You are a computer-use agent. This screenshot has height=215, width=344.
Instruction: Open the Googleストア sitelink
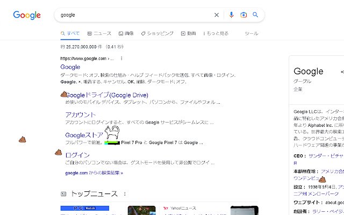point(84,135)
